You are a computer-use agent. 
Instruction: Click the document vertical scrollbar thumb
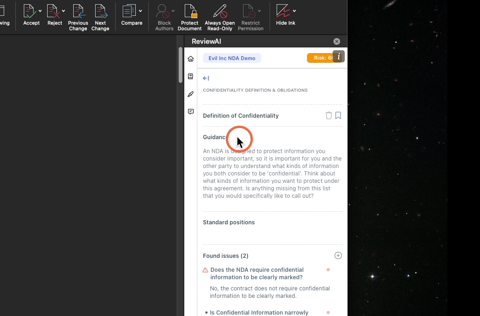(181, 65)
